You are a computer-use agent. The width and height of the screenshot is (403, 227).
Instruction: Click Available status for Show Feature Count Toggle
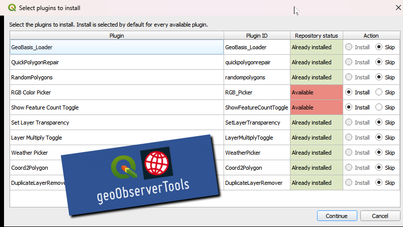coord(317,107)
